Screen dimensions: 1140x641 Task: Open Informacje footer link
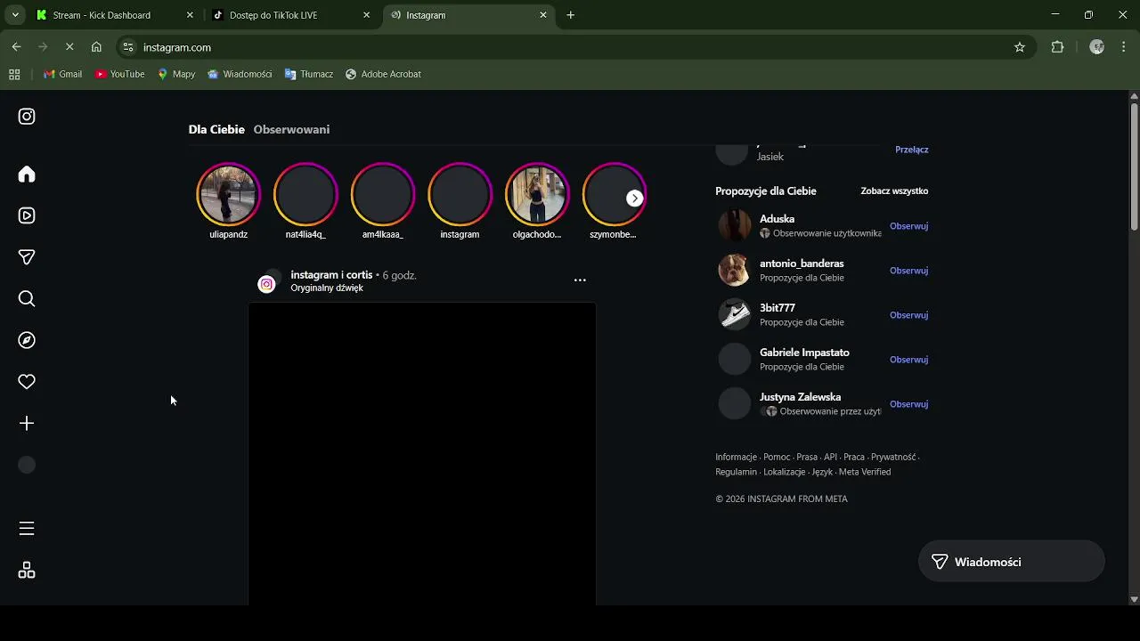point(736,457)
